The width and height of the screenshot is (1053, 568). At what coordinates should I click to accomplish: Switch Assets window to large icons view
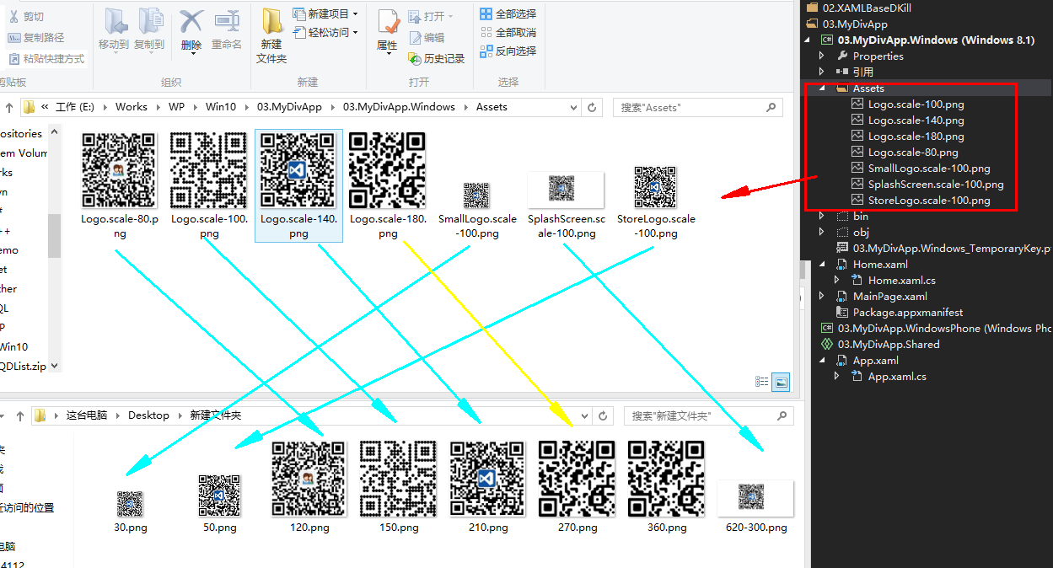point(782,382)
